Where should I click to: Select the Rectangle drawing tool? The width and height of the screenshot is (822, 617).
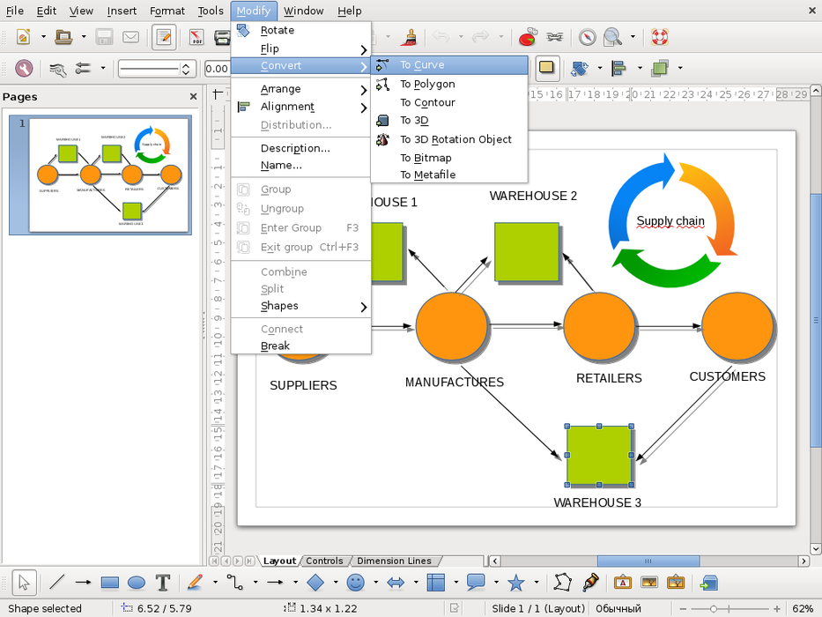point(110,583)
